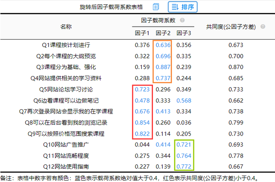Select row Q5网站论坛学习讨论
The width and height of the screenshot is (275, 182).
click(137, 89)
